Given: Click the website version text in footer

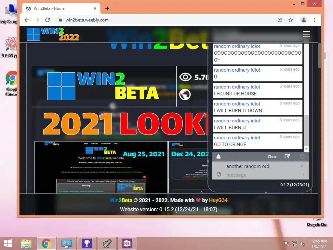Looking at the screenshot, I should pyautogui.click(x=169, y=210).
